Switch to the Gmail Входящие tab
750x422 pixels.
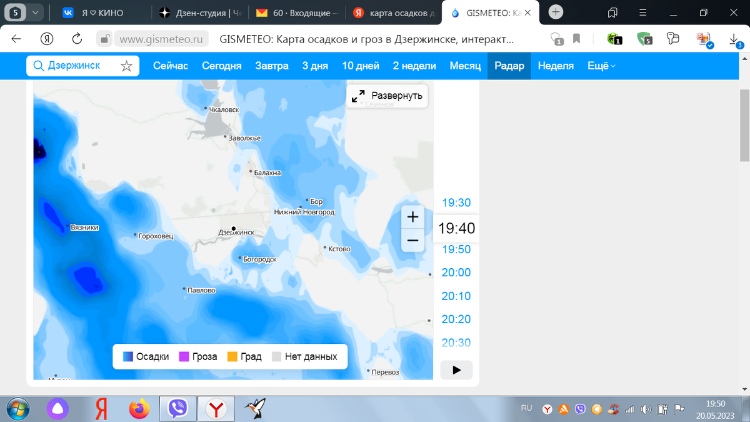coord(297,13)
